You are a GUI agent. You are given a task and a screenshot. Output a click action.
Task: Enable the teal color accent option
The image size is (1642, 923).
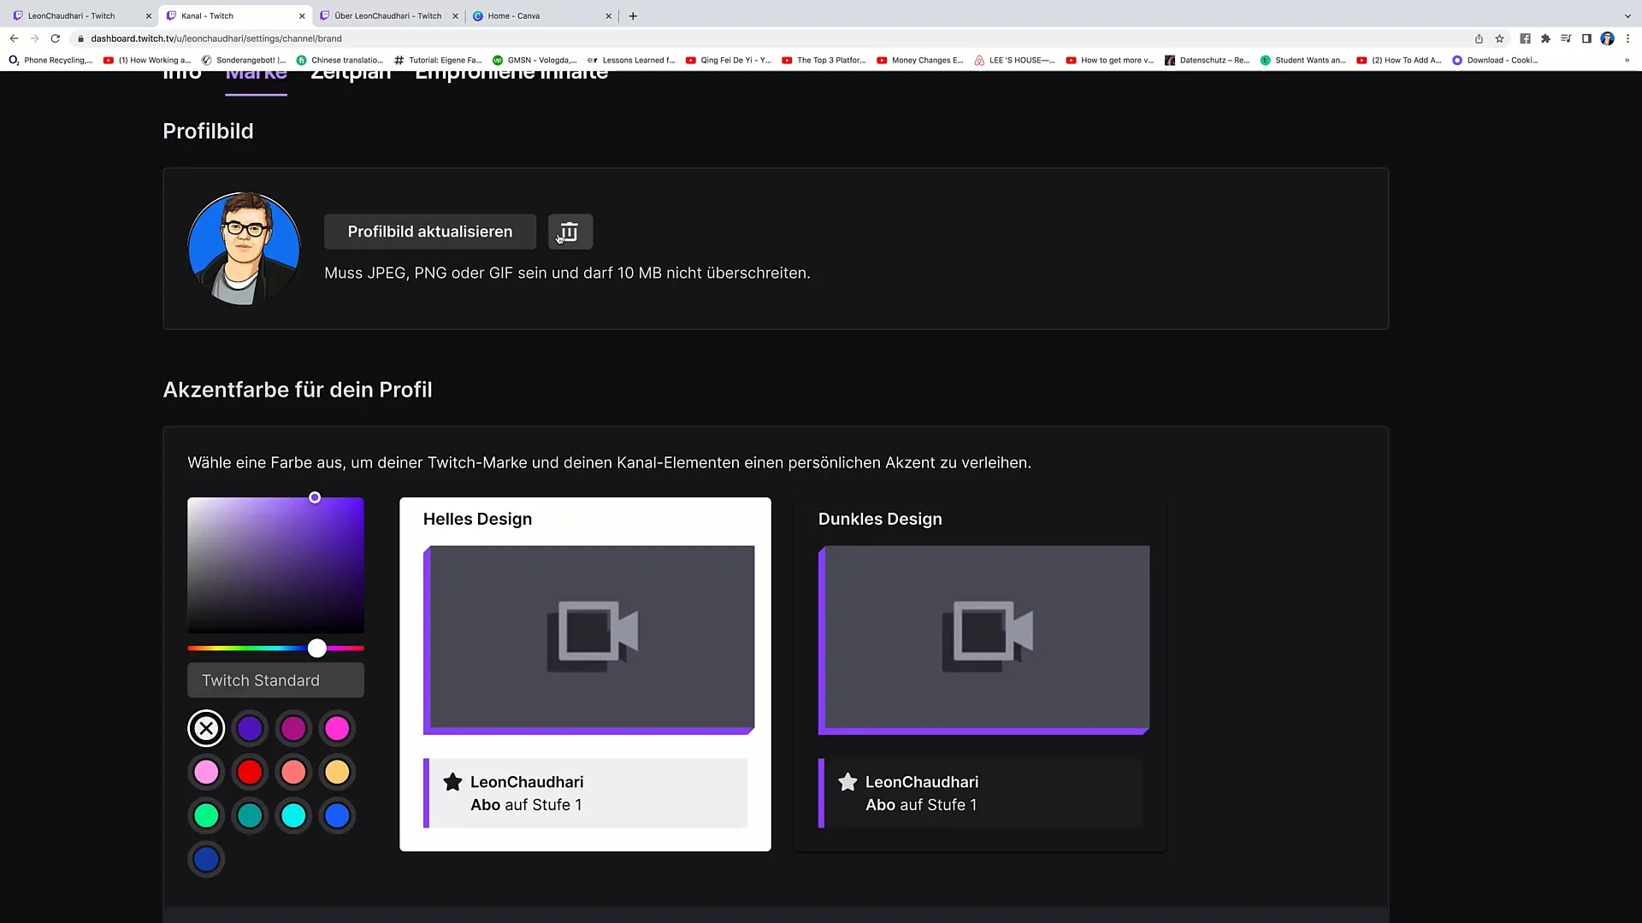point(249,814)
